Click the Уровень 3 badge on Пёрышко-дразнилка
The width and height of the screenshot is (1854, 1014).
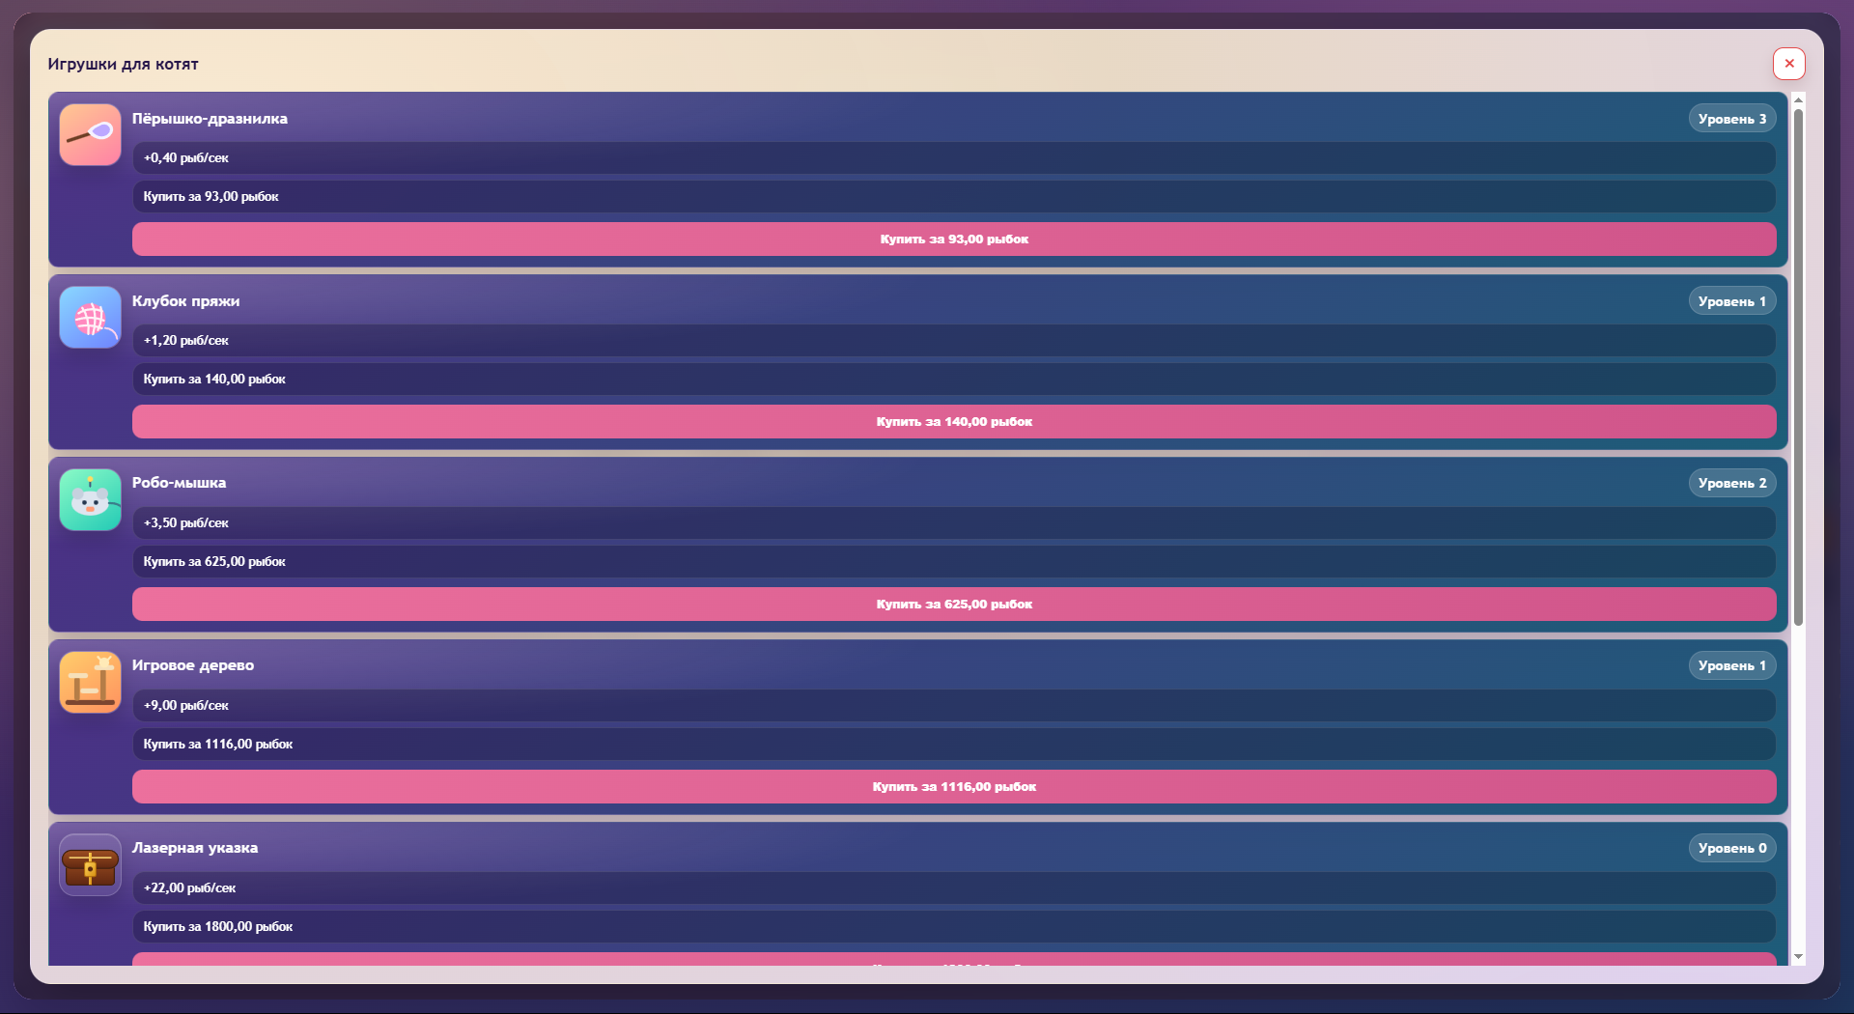1731,119
